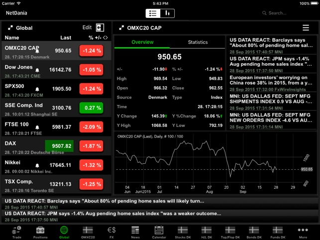Click the Name column header
This screenshot has width=320, height=240.
[12, 37]
